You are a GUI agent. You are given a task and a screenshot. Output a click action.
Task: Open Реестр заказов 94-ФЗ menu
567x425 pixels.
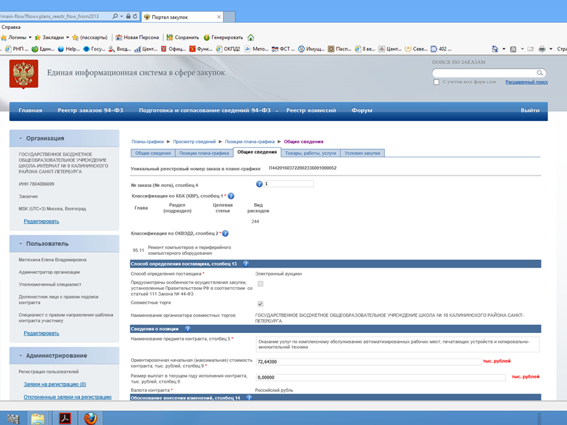pos(90,110)
